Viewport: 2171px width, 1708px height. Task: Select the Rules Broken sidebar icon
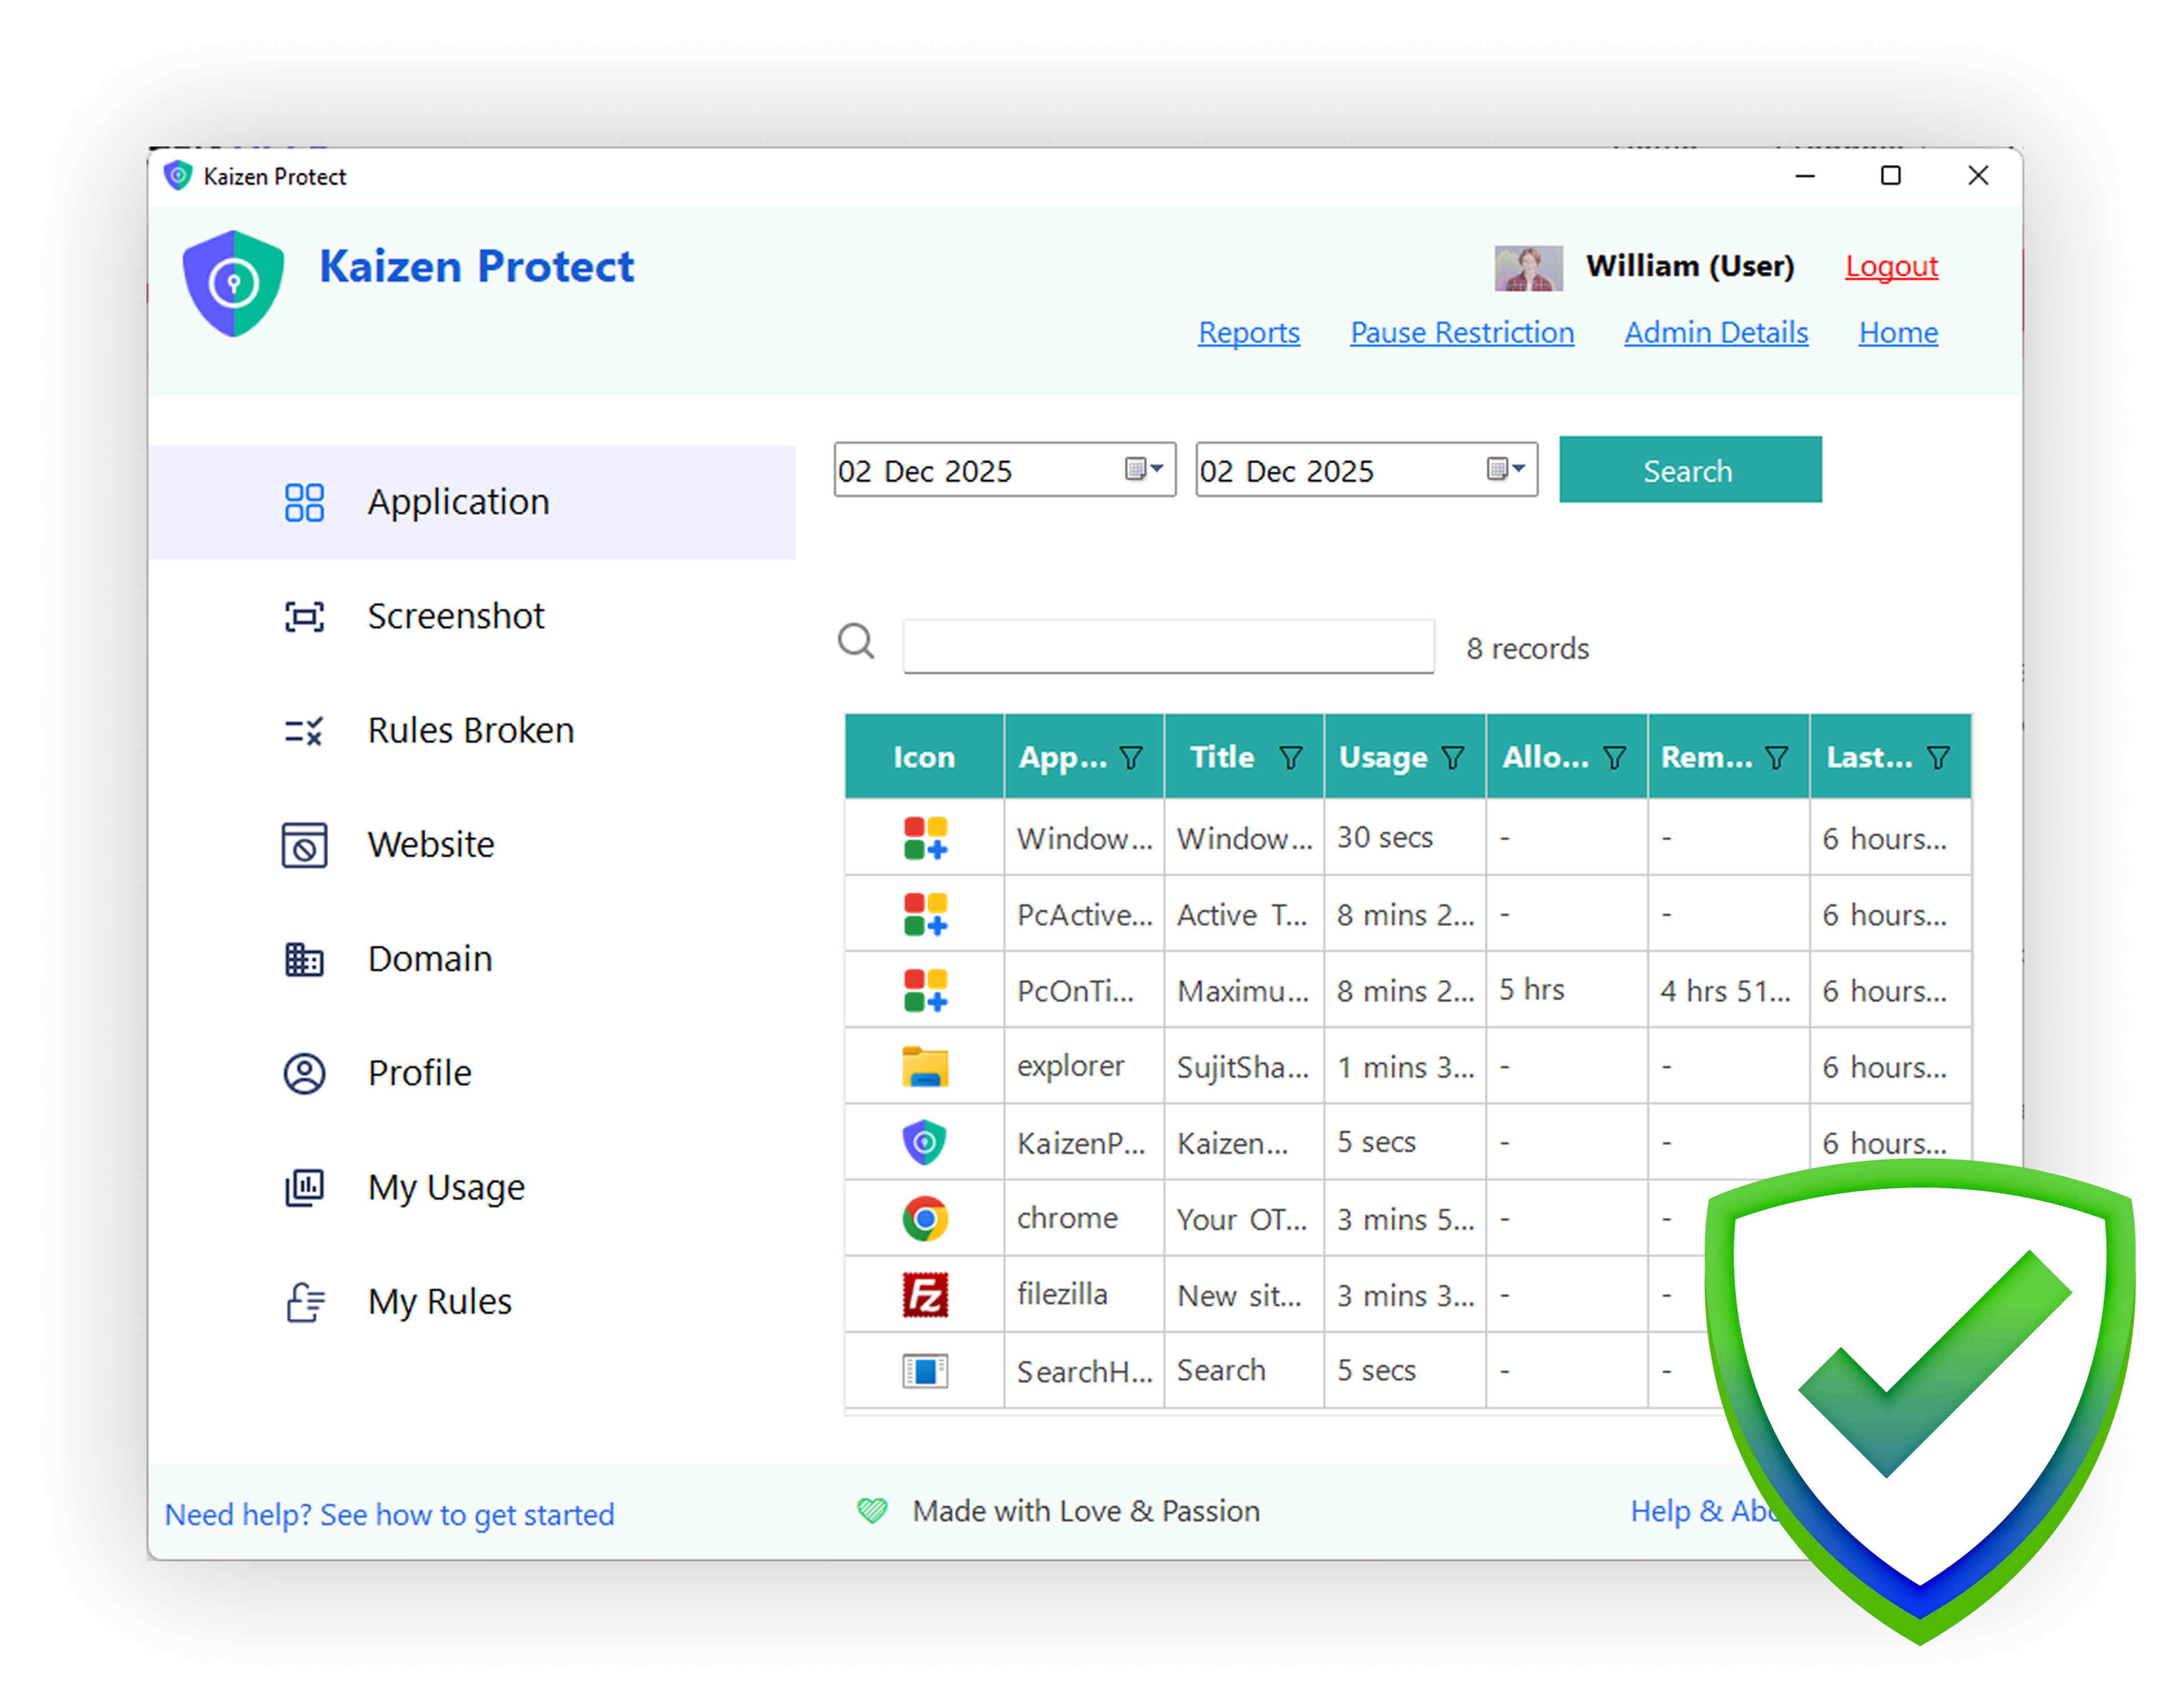(304, 731)
